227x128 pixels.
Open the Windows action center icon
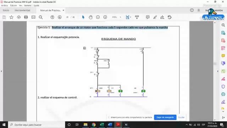[x=222, y=125]
